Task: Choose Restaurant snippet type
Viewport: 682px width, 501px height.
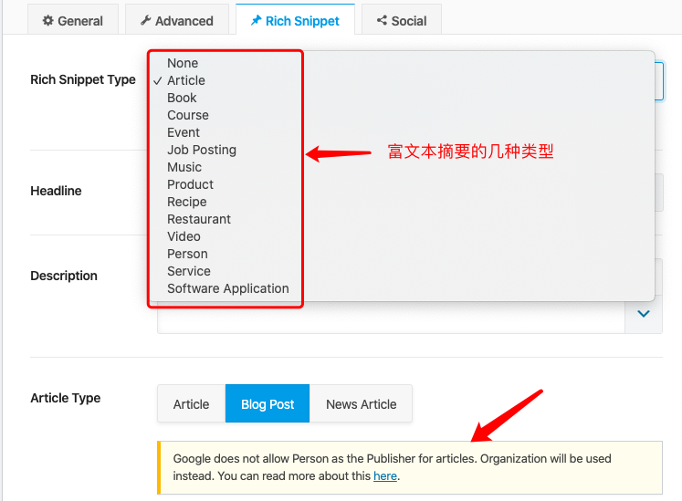Action: coord(199,220)
